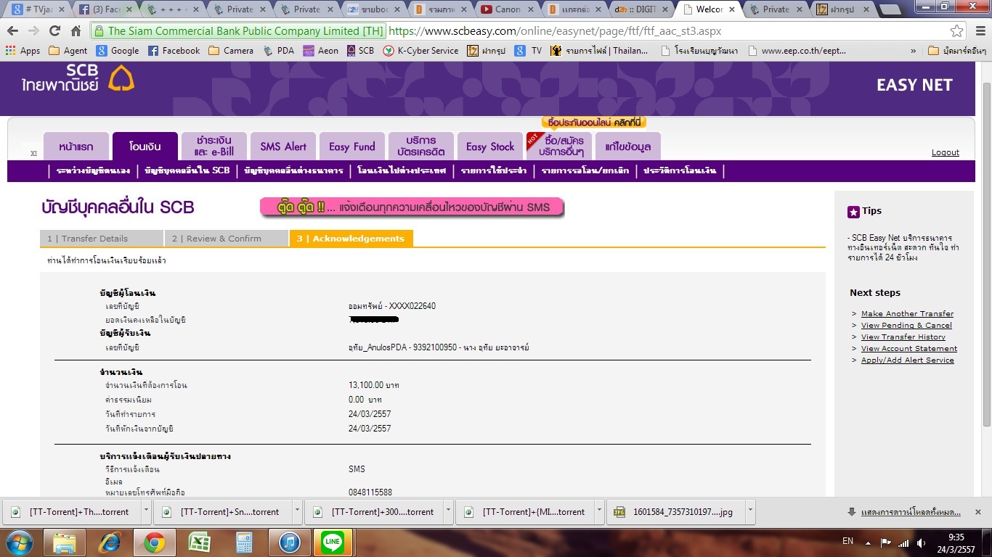Expand options for [TT-Torrent]+Th torrent download
Image resolution: width=992 pixels, height=557 pixels.
pyautogui.click(x=146, y=511)
